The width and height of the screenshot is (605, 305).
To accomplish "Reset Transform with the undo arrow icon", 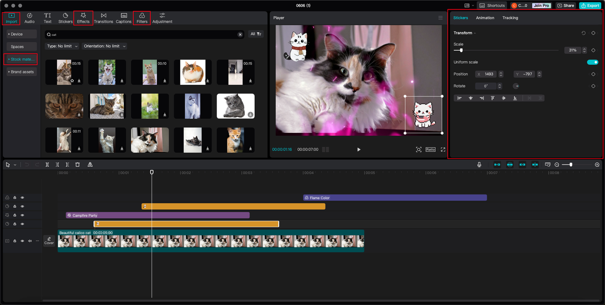I will click(584, 33).
